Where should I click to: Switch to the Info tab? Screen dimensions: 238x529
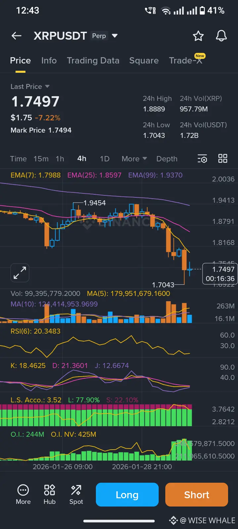49,61
